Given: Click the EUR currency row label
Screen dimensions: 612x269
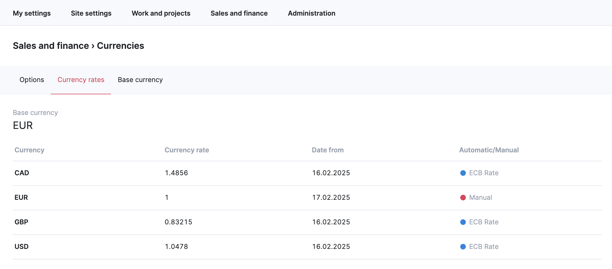Looking at the screenshot, I should 21,198.
